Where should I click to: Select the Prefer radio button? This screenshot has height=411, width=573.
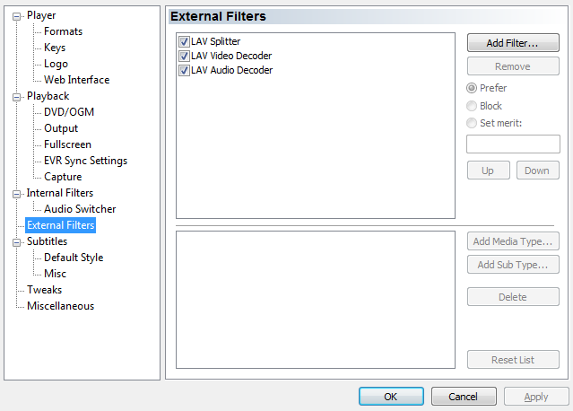pyautogui.click(x=472, y=88)
